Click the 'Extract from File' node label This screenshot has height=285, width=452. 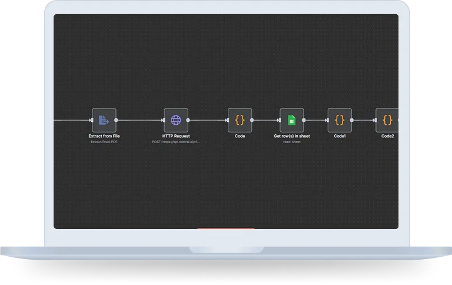click(104, 136)
